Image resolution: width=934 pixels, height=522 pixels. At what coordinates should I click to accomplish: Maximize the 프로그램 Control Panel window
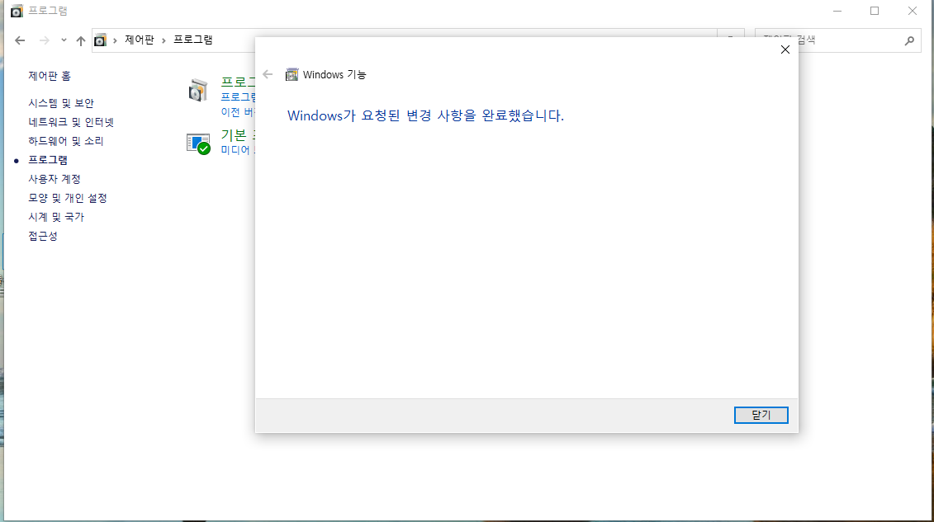tap(875, 11)
